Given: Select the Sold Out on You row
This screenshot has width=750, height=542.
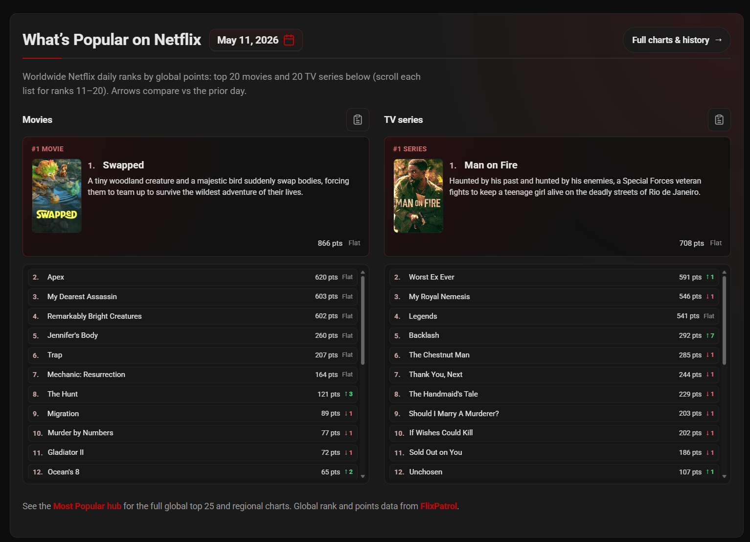Looking at the screenshot, I should [x=554, y=452].
